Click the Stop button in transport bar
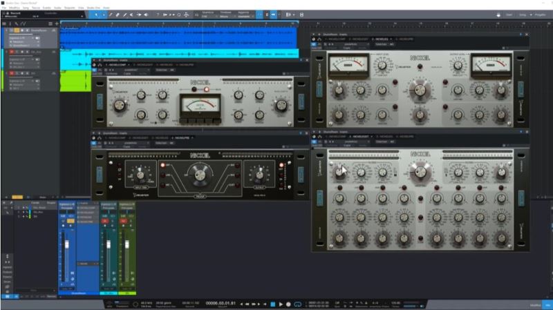 (x=272, y=304)
